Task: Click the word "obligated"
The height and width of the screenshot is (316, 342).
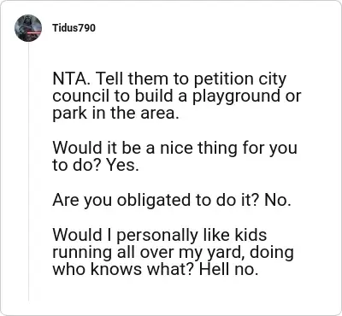Action: pyautogui.click(x=154, y=201)
